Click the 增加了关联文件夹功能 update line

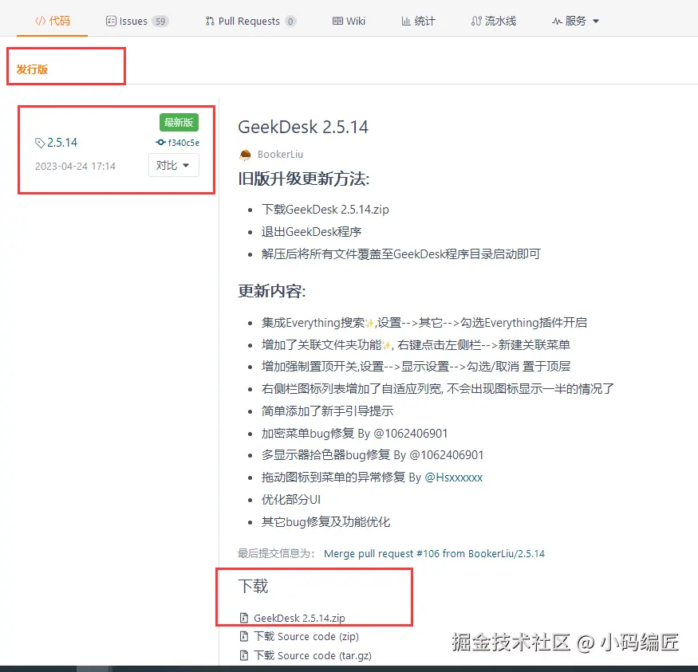pos(416,344)
